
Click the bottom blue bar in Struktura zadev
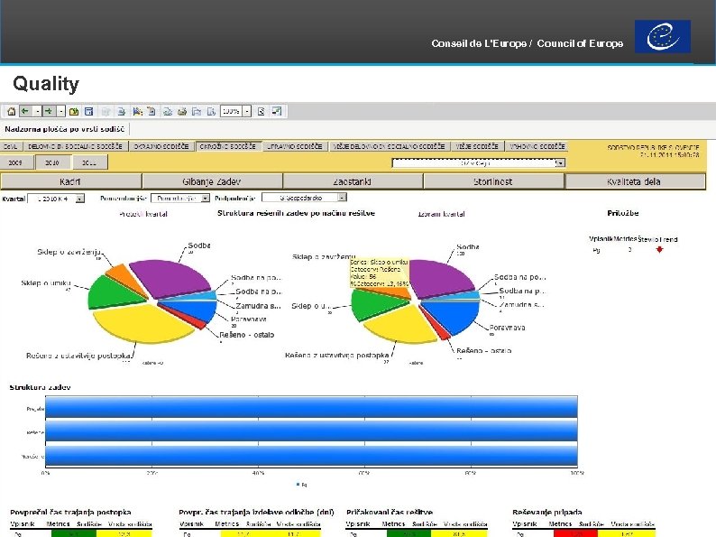[x=311, y=456]
